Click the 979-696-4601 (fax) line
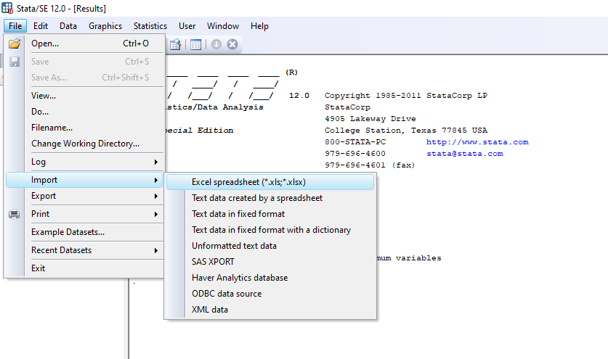Viewport: 608px width, 359px height. 370,165
